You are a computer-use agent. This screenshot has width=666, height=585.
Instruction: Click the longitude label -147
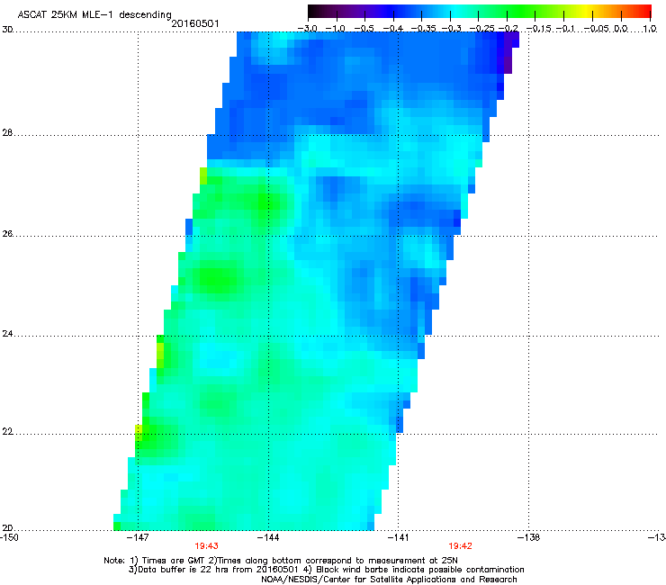coord(138,537)
